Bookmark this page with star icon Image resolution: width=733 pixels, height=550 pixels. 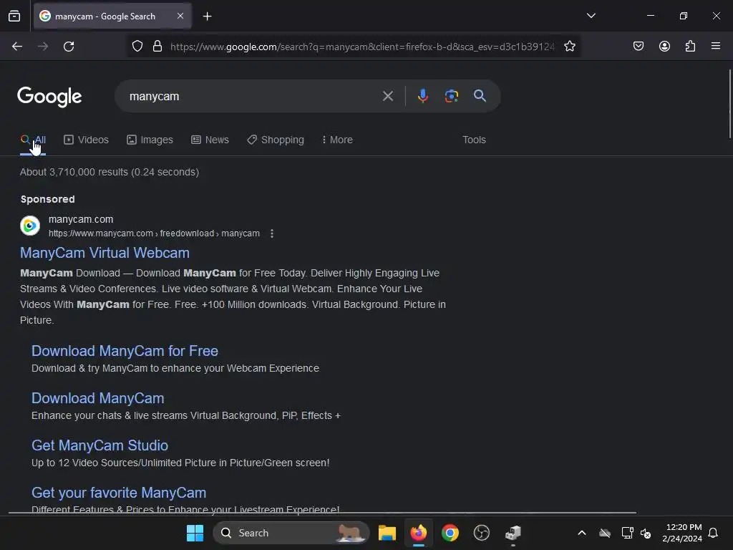point(569,47)
